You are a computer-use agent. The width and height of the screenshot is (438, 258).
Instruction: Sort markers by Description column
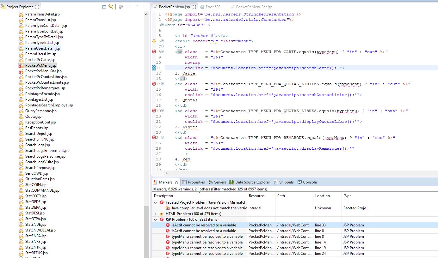[x=199, y=196]
